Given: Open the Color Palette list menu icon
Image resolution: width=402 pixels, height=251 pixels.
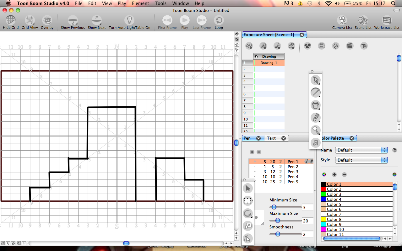Looking at the screenshot, I should (x=394, y=150).
